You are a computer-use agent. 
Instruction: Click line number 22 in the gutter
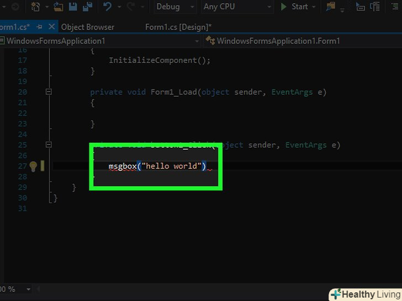tap(23, 113)
